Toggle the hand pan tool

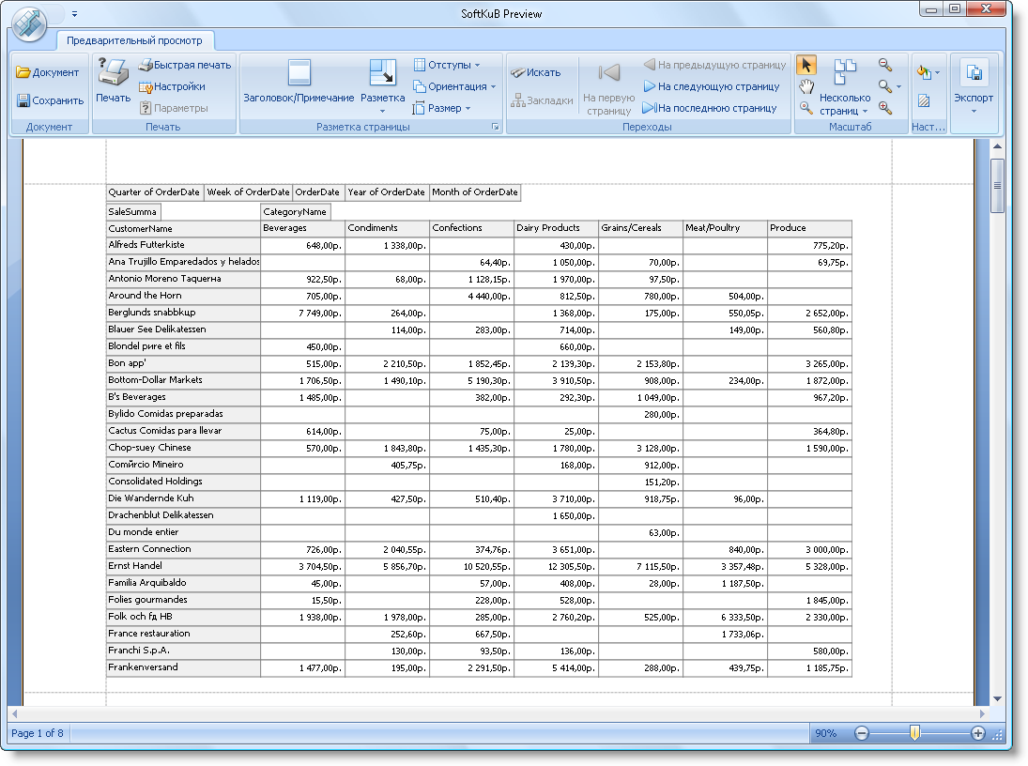pos(806,86)
